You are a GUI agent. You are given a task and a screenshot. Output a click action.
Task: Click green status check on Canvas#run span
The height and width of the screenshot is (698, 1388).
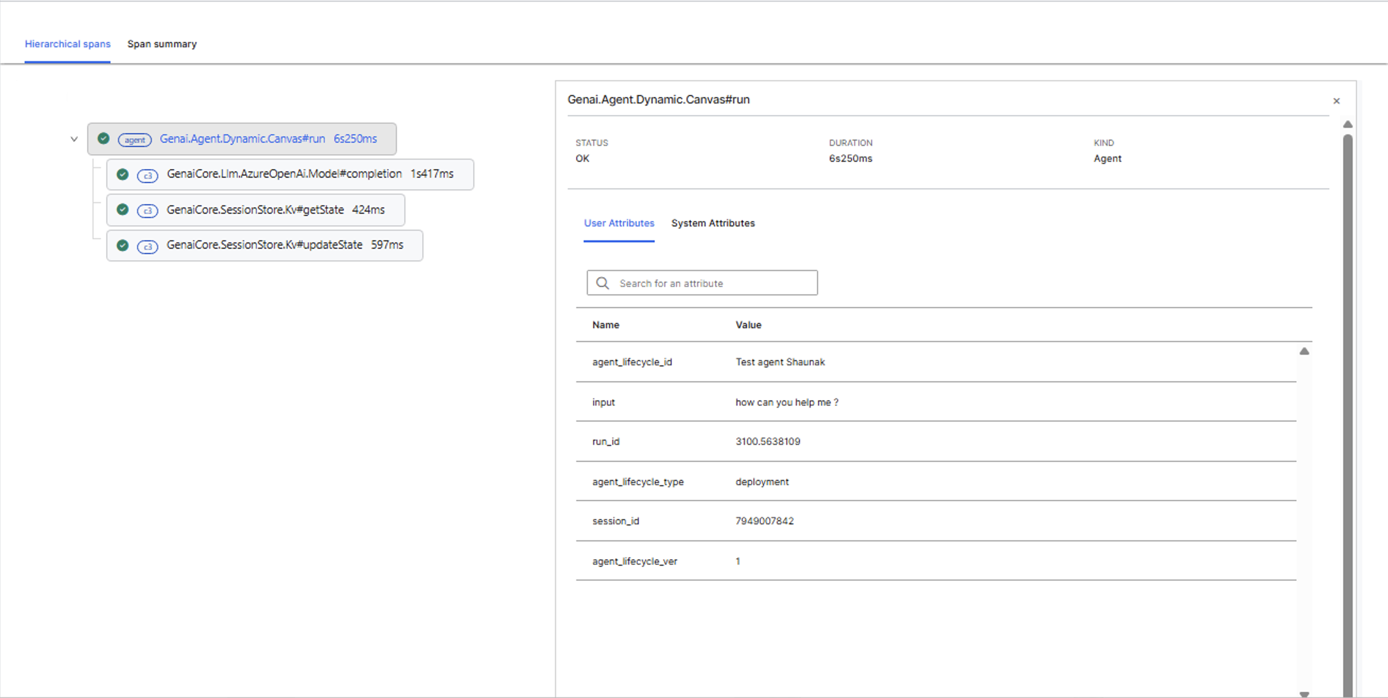click(103, 138)
